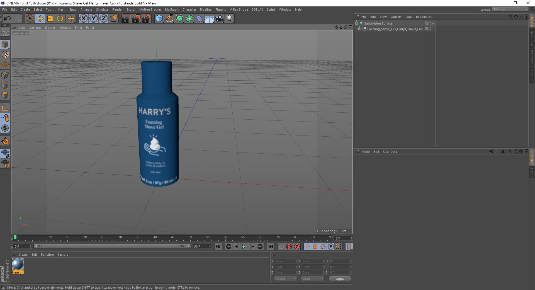Viewport: 535px width, 290px height.
Task: Open Attribute Manager User Data menu
Action: pyautogui.click(x=390, y=152)
